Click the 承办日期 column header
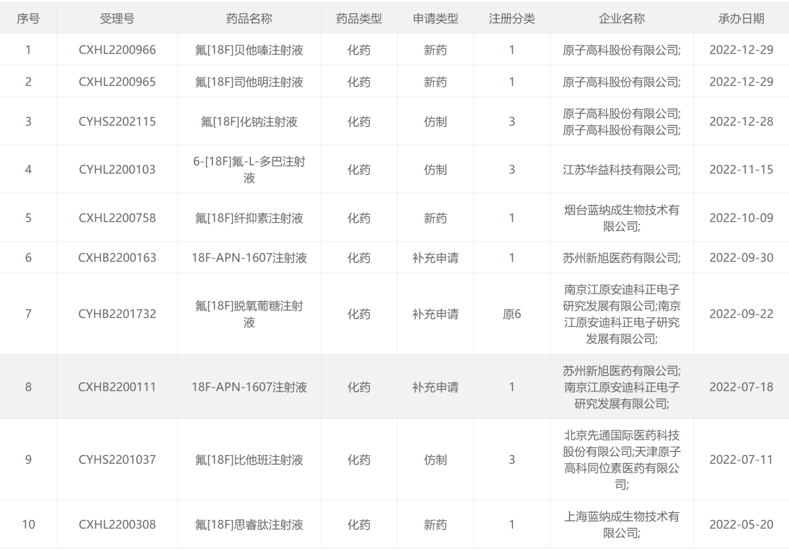This screenshot has height=551, width=789. click(741, 19)
